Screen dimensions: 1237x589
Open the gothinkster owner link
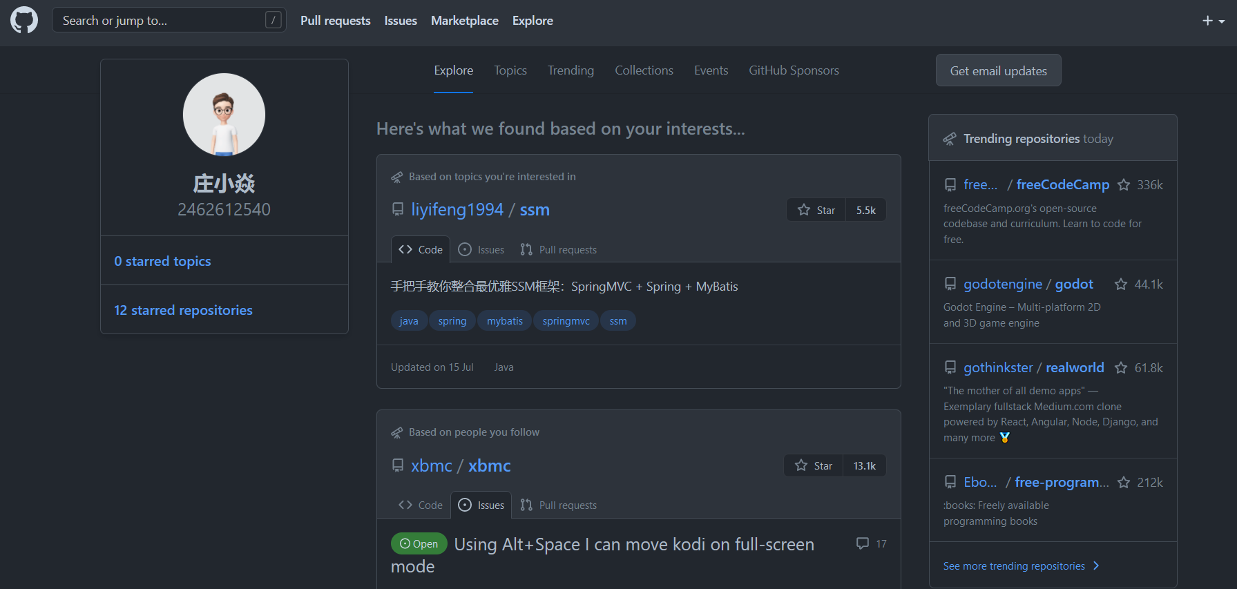(998, 367)
